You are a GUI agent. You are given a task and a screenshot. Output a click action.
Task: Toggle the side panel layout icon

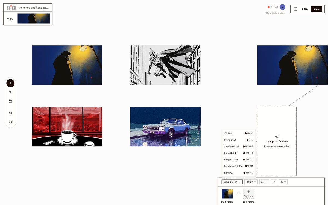[x=295, y=9]
